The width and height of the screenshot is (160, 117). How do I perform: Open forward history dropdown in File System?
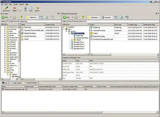(18, 17)
